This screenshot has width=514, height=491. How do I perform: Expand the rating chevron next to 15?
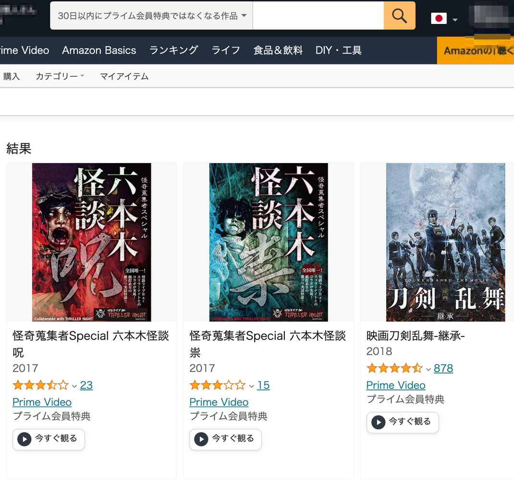pos(251,386)
